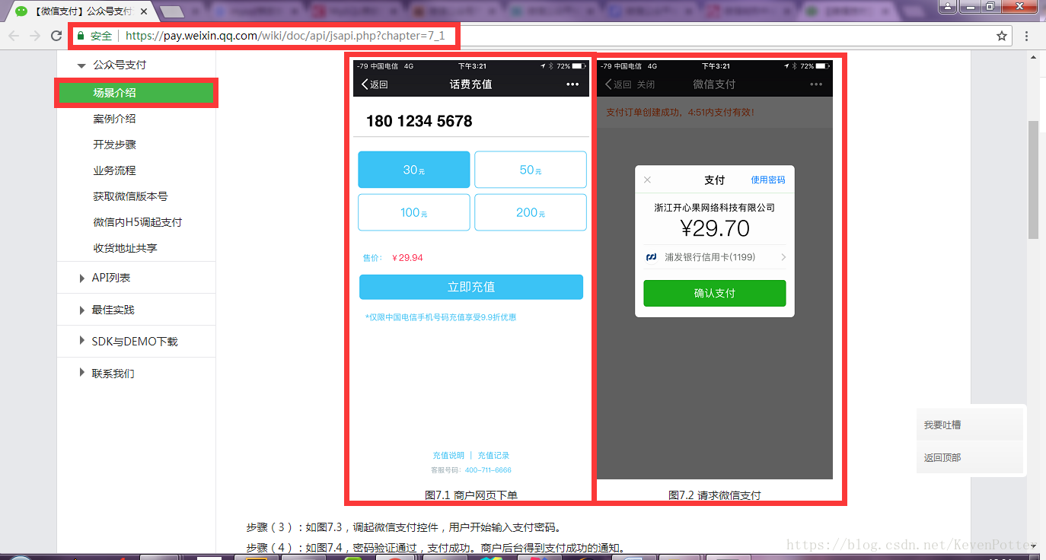Bookmark this page with the star icon
This screenshot has width=1046, height=560.
[1003, 36]
